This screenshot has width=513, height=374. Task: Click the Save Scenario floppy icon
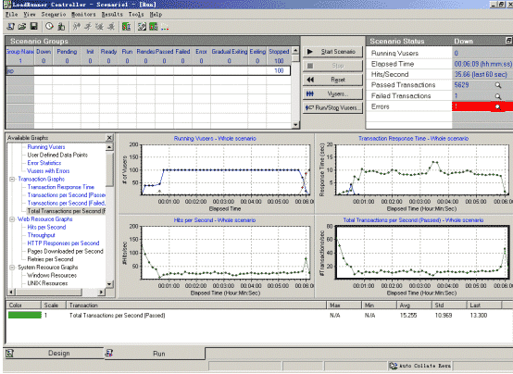pos(33,26)
